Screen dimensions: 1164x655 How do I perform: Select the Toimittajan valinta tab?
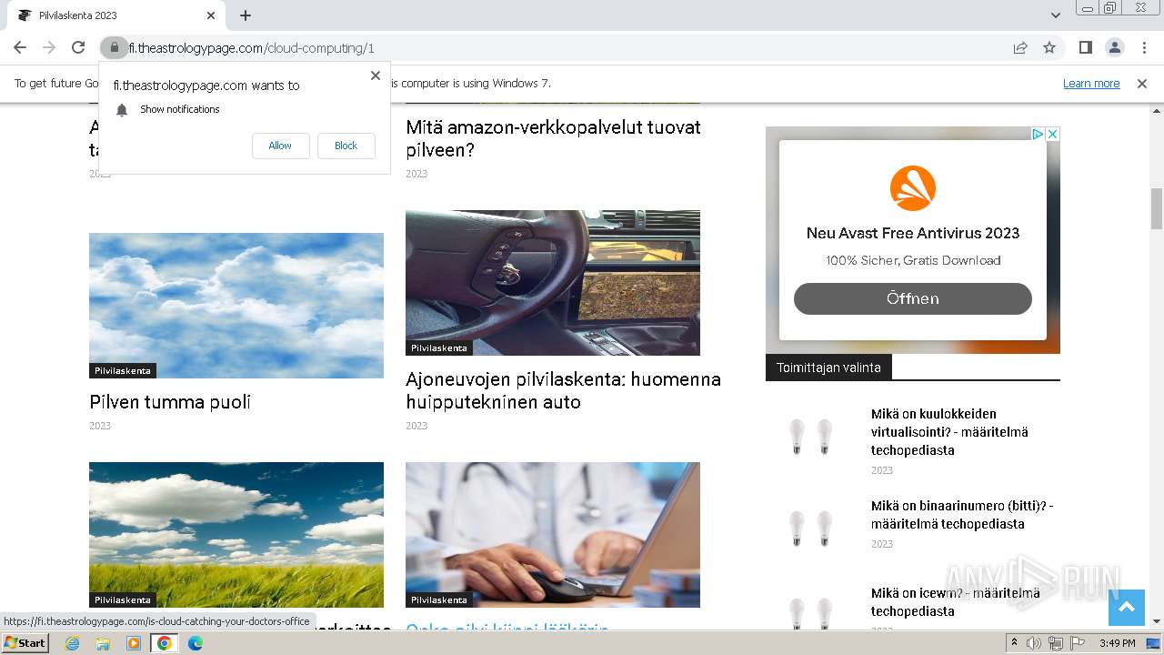coord(828,368)
